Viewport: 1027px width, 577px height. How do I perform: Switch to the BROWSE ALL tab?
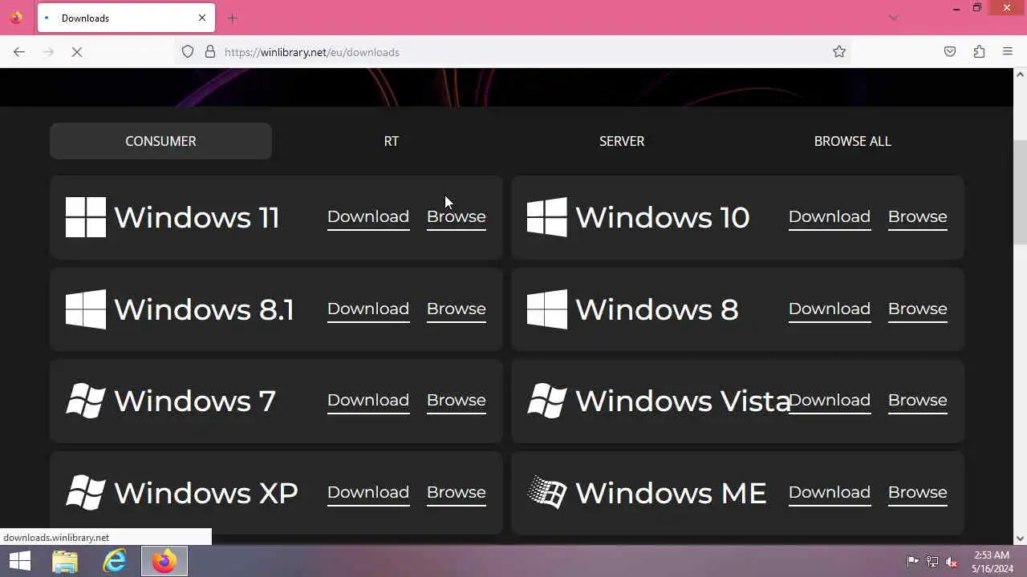click(x=852, y=141)
